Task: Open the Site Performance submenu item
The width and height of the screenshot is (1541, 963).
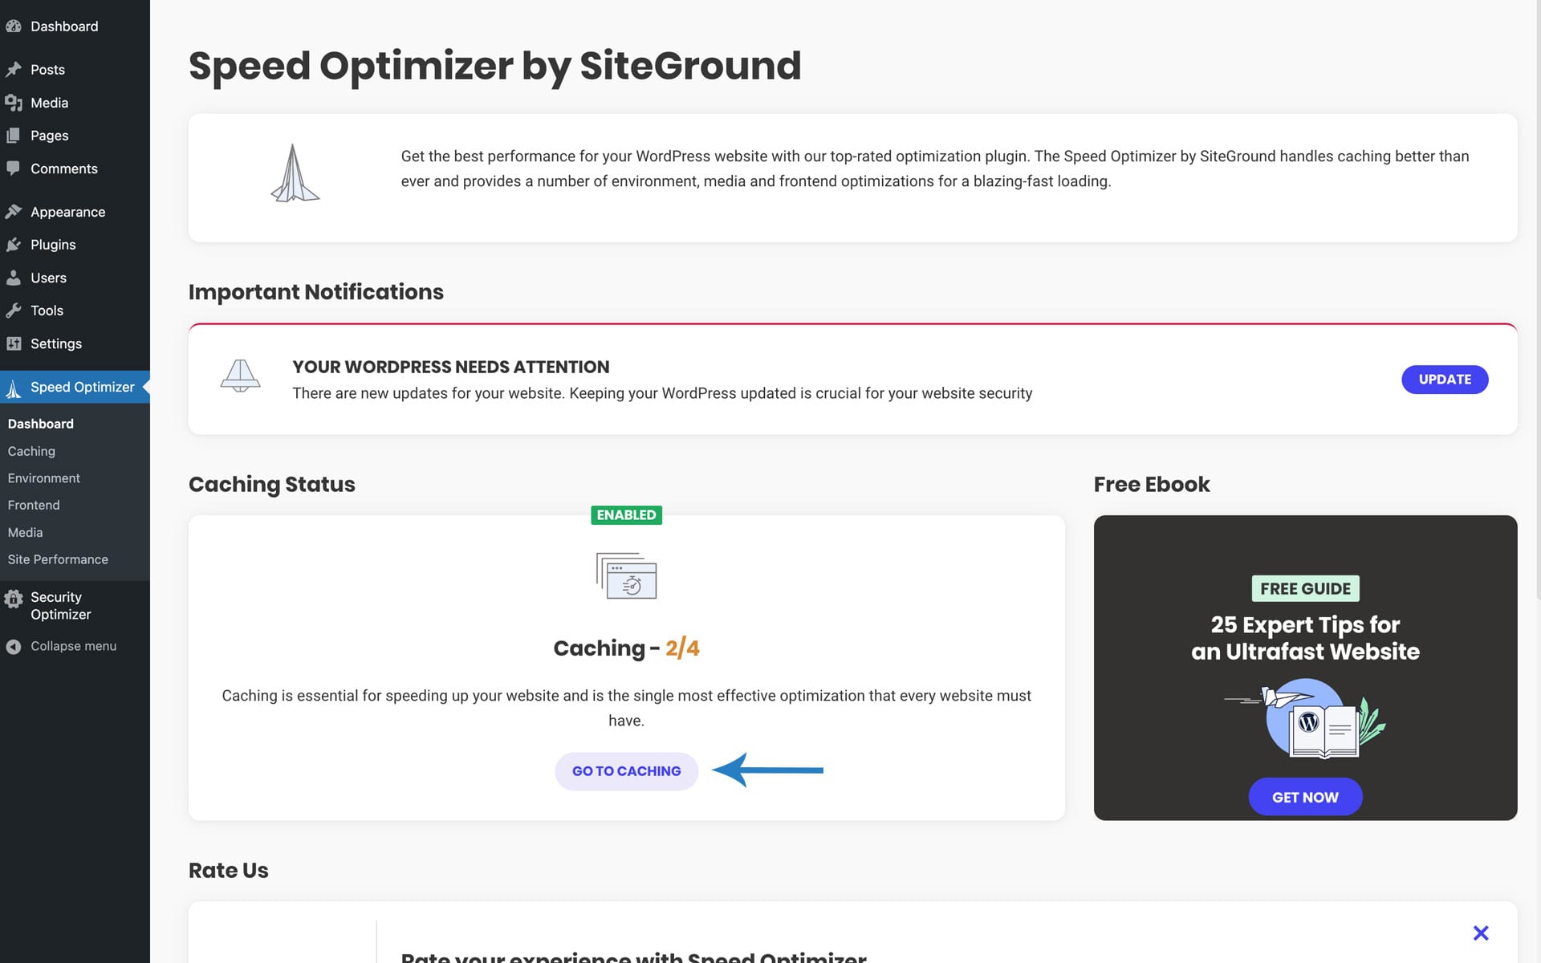Action: (58, 559)
